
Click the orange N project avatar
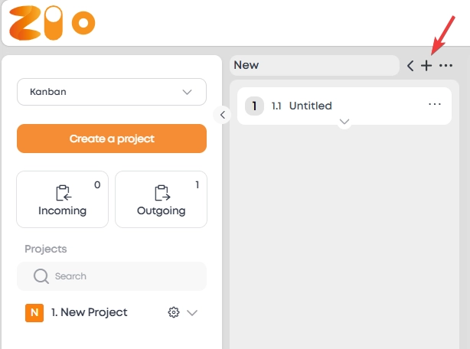34,312
